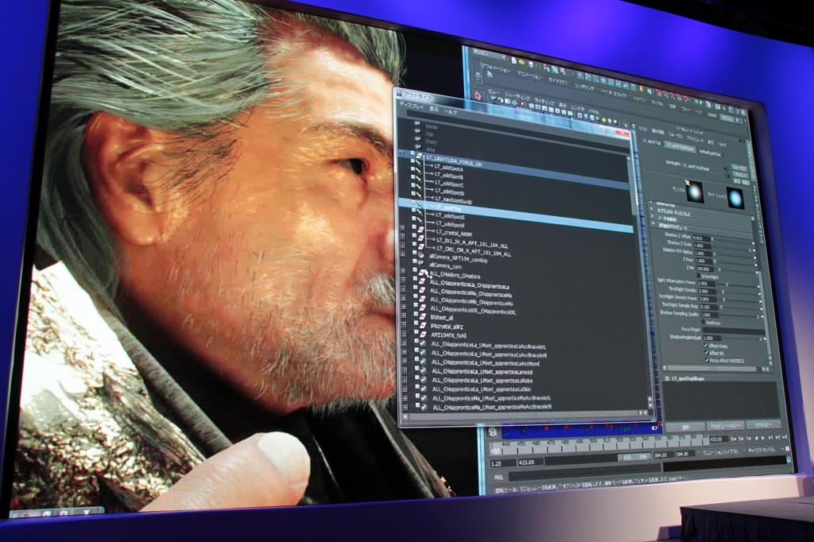
Task: Click the アトリビュートのロード button
Action: point(727,426)
